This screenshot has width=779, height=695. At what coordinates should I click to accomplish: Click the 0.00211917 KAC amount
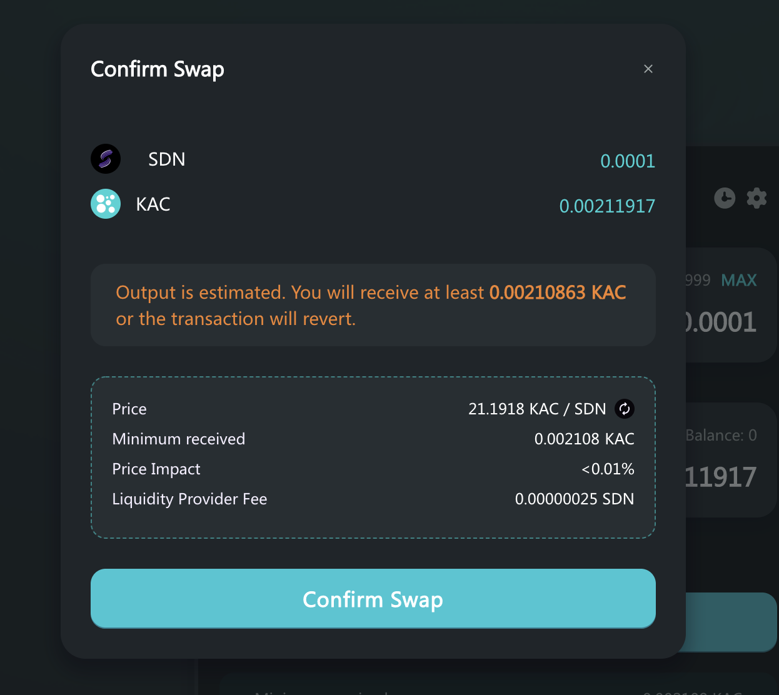tap(607, 206)
